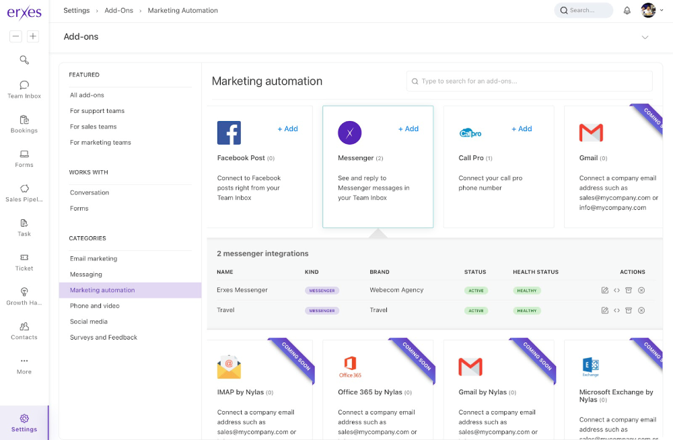Edit the Travel integration

point(605,310)
